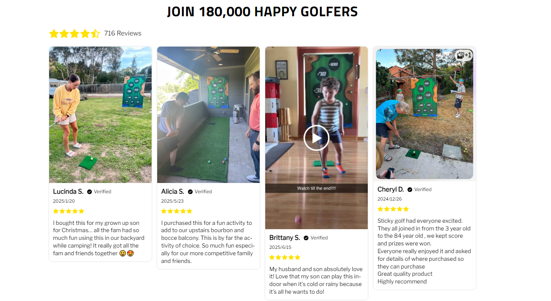Image resolution: width=551 pixels, height=301 pixels.
Task: Click the overall star rating at top
Action: [x=74, y=33]
